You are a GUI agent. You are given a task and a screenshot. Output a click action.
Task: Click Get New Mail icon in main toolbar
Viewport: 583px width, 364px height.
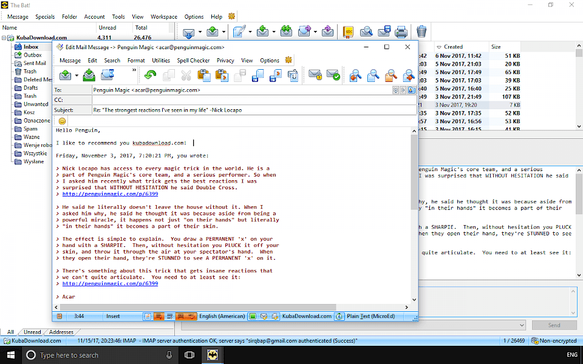[188, 32]
